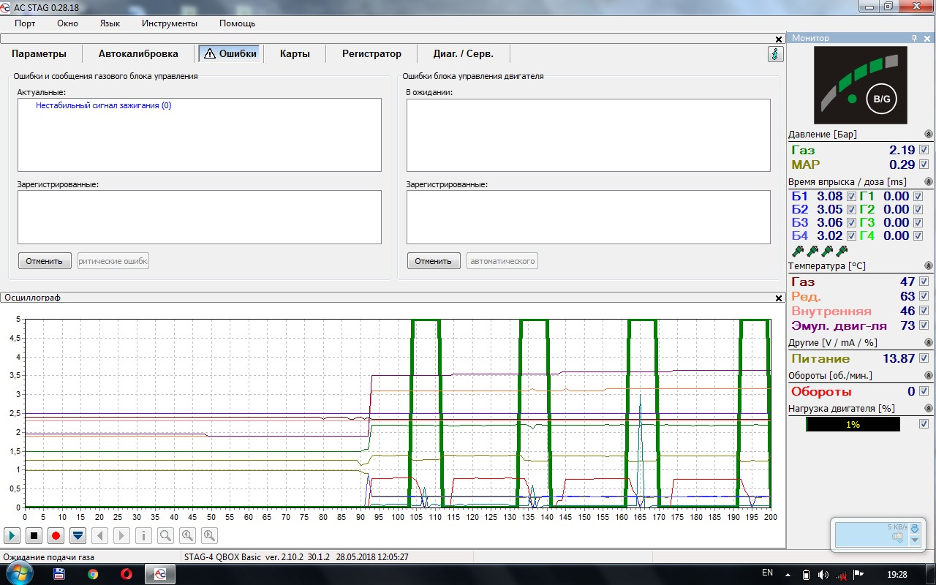Disable the Питание voltage checkbox

tap(924, 358)
